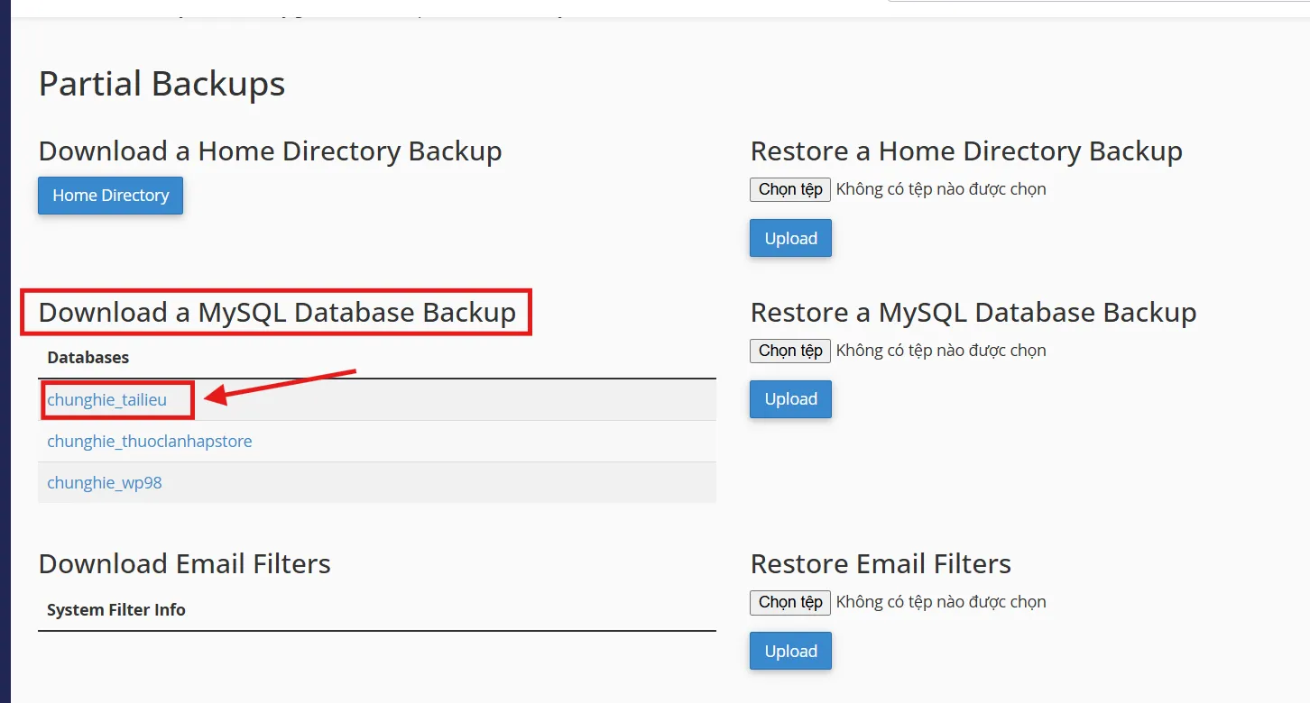The height and width of the screenshot is (703, 1310).
Task: Click the Download a MySQL Database Backup heading
Action: click(277, 313)
